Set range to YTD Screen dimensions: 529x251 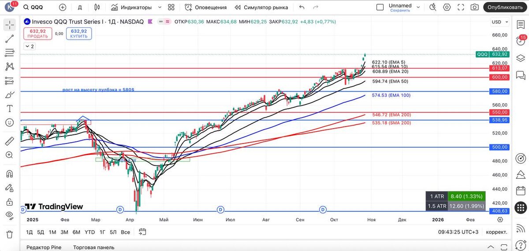pyautogui.click(x=90, y=232)
